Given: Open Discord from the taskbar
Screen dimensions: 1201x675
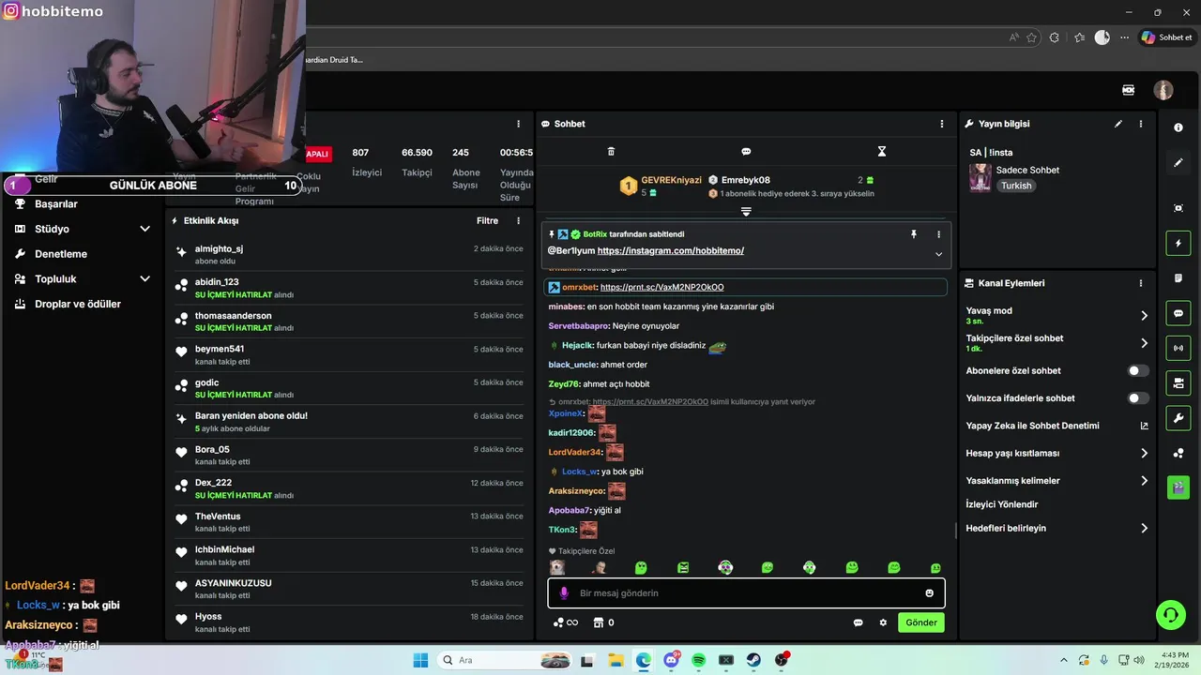Looking at the screenshot, I should pyautogui.click(x=671, y=660).
